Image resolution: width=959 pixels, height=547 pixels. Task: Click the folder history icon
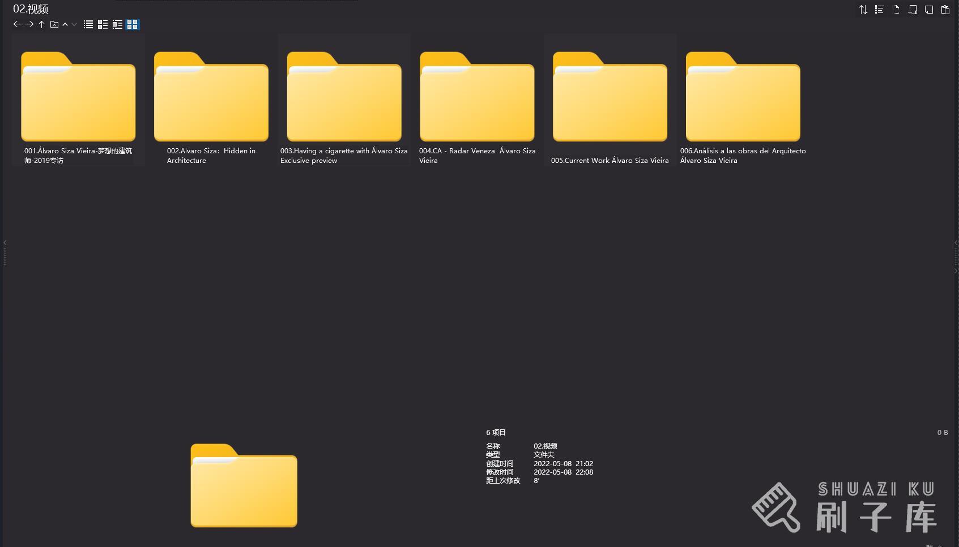54,24
